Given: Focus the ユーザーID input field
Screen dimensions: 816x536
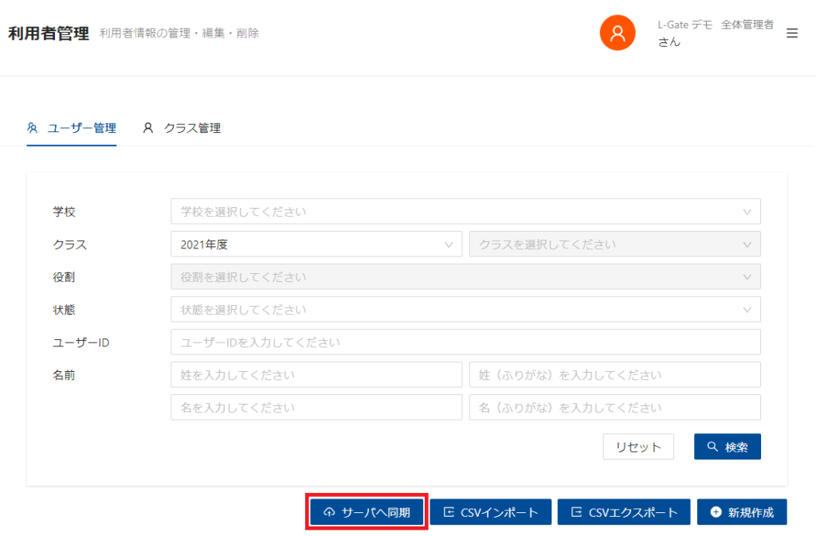Looking at the screenshot, I should point(465,342).
